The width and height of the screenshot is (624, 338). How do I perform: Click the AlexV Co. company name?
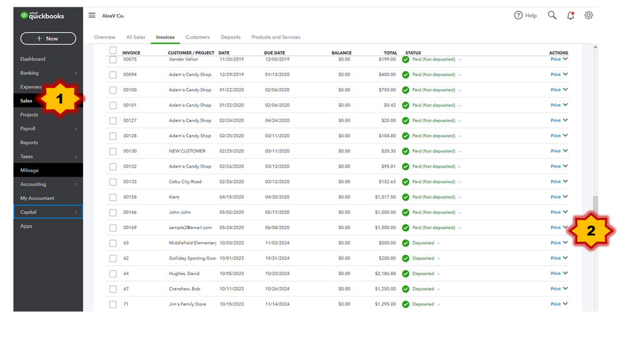click(x=113, y=16)
